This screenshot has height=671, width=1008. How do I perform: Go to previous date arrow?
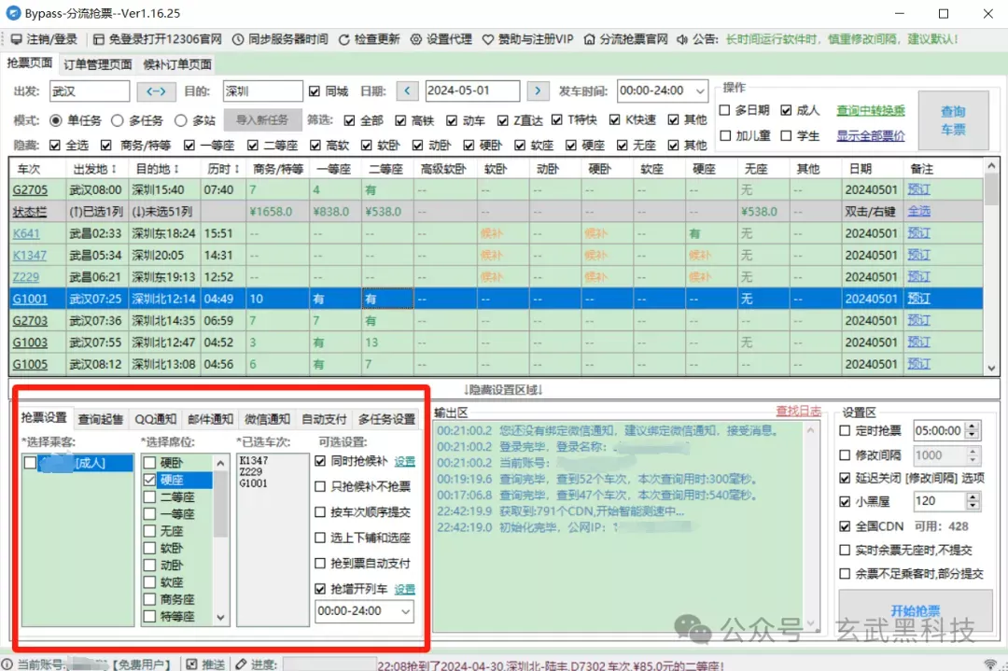(407, 91)
